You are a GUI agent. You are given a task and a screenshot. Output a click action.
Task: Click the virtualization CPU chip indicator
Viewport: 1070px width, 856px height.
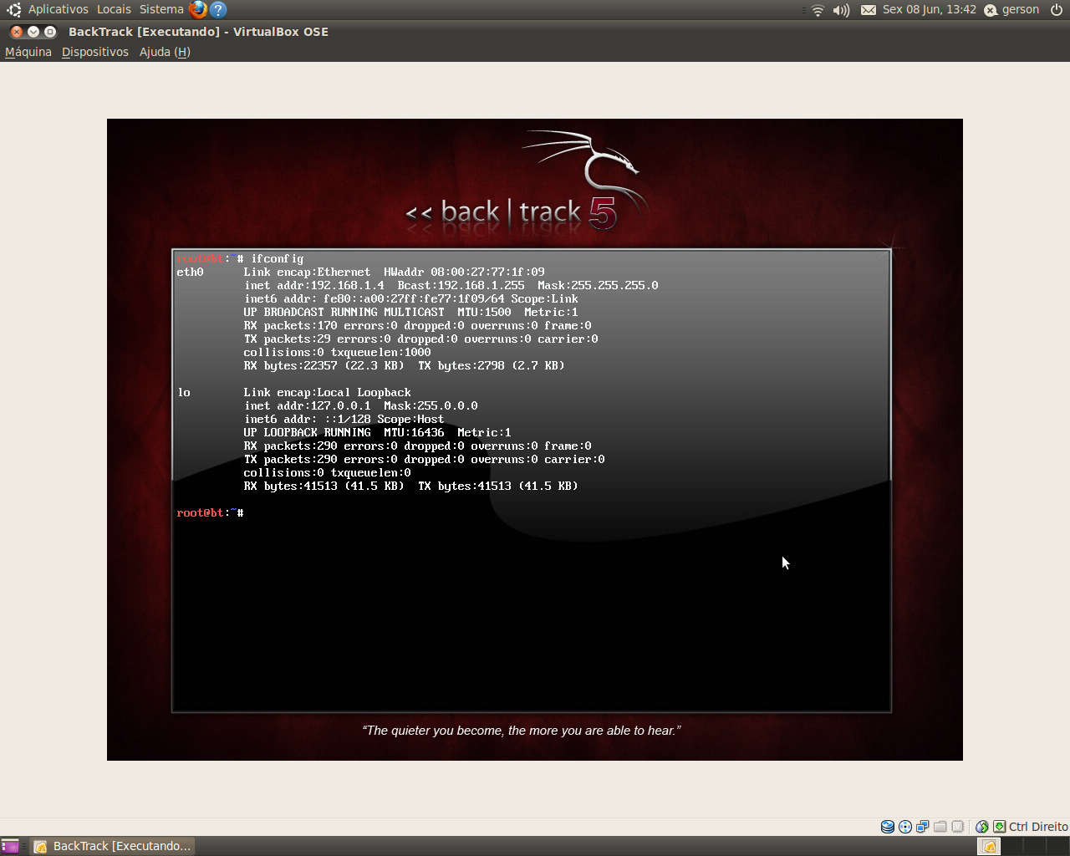tap(958, 827)
